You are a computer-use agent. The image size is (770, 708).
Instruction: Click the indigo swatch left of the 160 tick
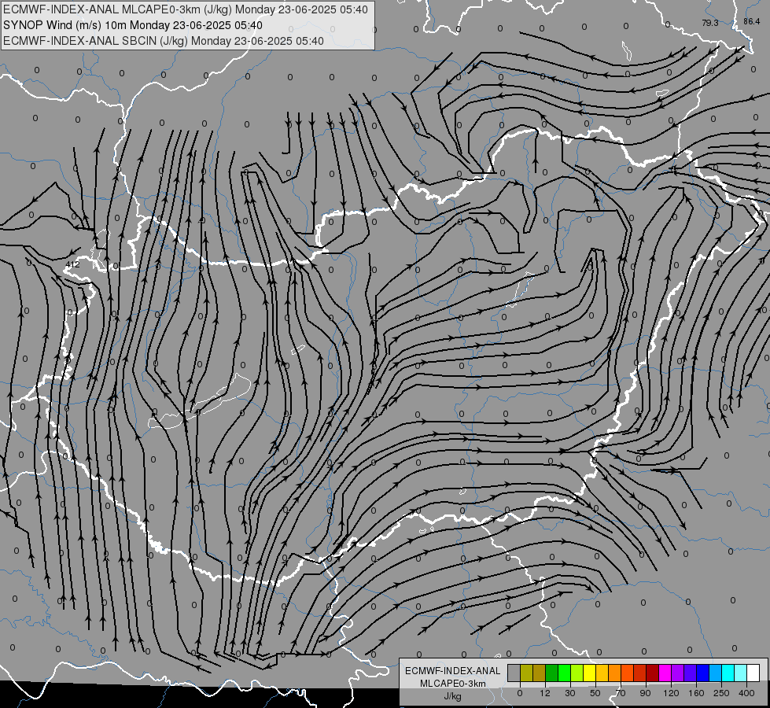pos(691,673)
